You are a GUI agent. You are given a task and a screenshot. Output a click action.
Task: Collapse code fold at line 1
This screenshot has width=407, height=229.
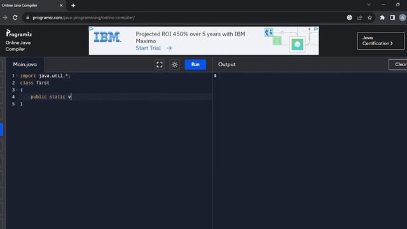(x=17, y=76)
